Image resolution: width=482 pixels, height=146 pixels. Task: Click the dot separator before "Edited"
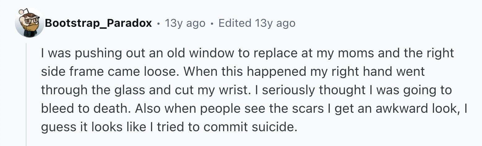point(212,23)
